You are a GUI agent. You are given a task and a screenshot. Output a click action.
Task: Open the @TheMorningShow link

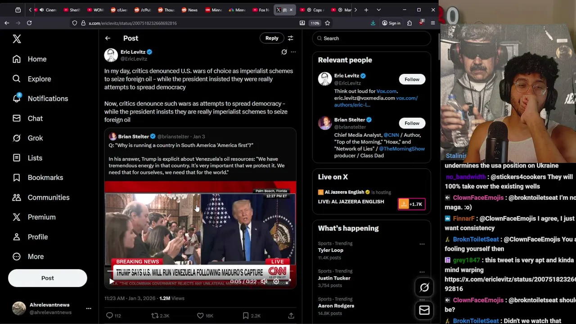coord(402,148)
